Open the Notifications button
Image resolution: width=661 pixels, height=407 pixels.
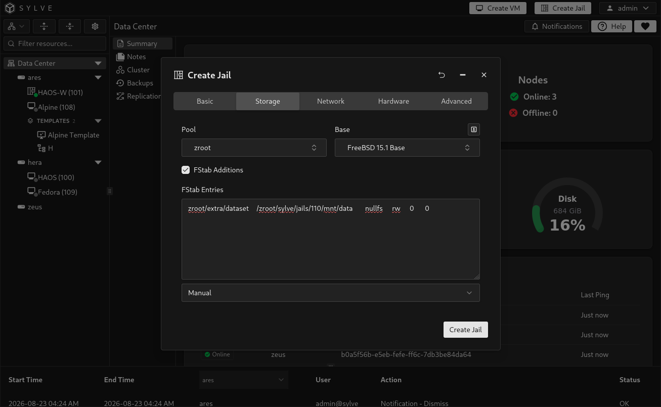point(556,26)
